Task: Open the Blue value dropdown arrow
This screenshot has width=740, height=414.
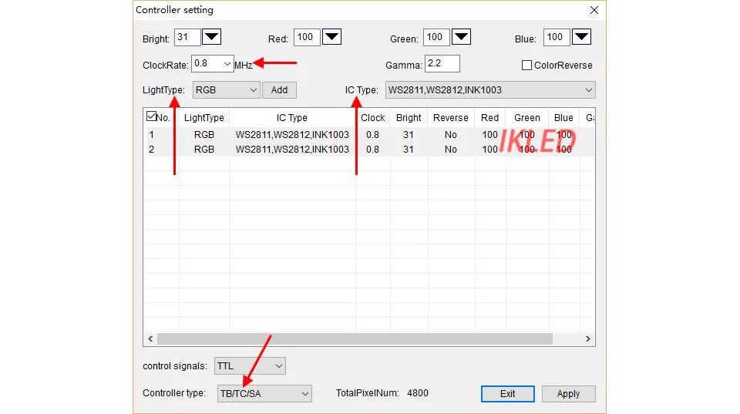Action: tap(581, 37)
